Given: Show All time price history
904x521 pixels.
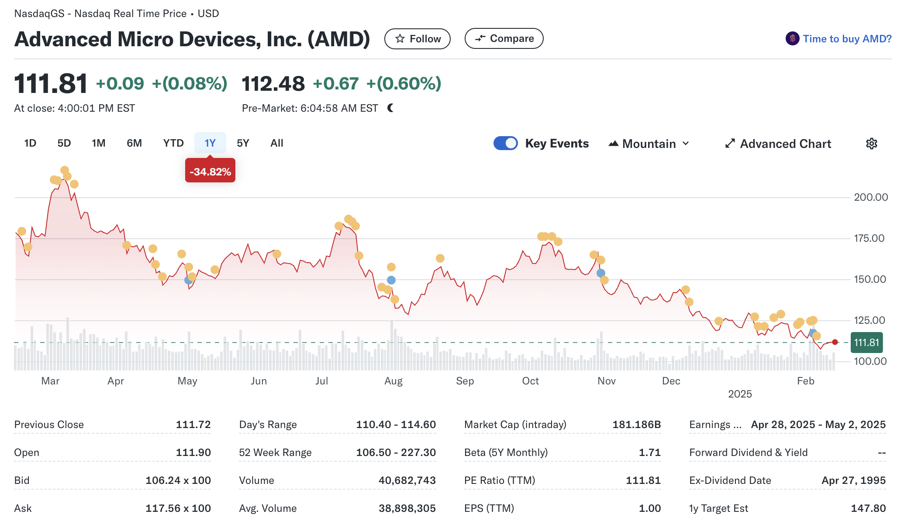Looking at the screenshot, I should pyautogui.click(x=277, y=143).
